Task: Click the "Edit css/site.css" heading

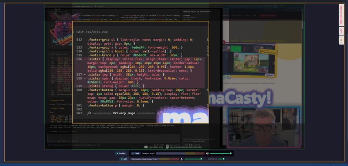Action: click(x=92, y=32)
